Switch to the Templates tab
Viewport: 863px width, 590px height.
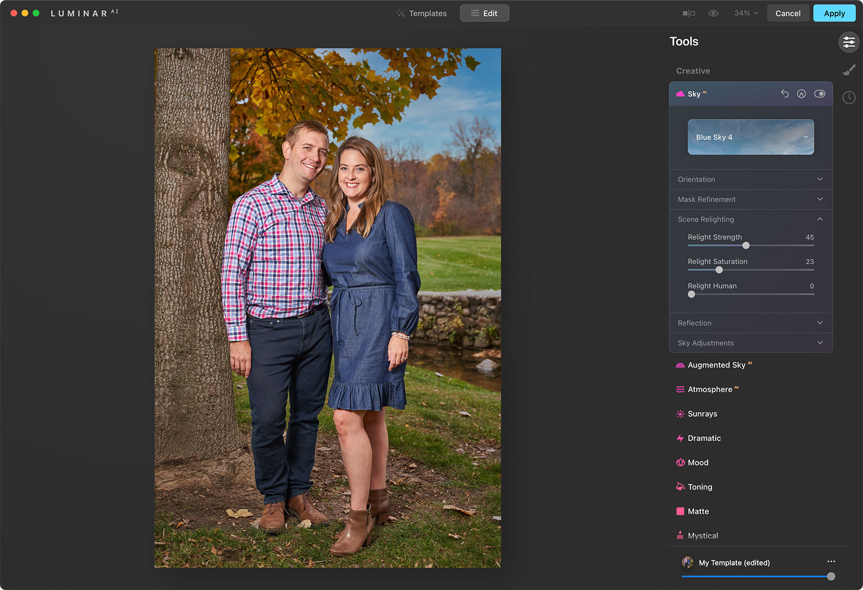[x=422, y=13]
